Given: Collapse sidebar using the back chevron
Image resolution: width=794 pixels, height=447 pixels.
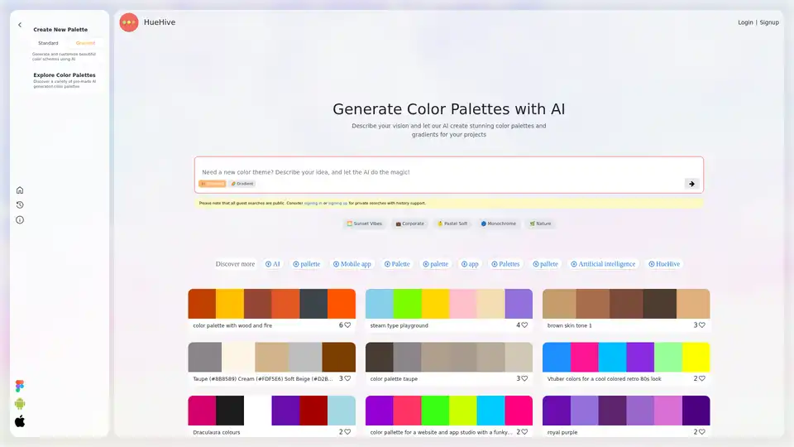Looking at the screenshot, I should tap(20, 25).
